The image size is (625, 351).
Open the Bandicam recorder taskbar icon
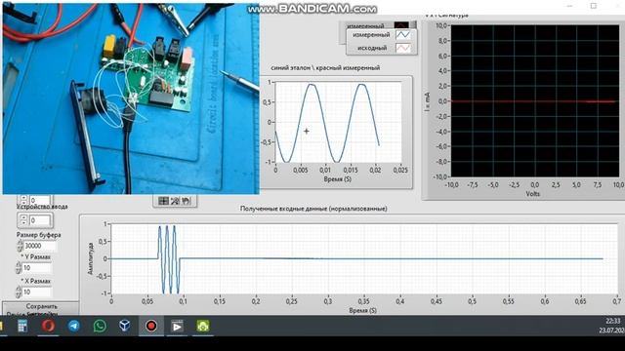click(151, 326)
